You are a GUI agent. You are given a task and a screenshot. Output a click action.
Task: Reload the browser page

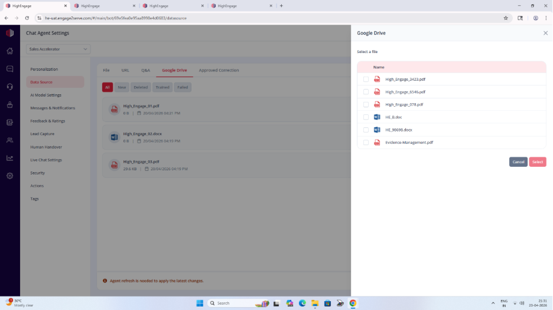tap(27, 18)
